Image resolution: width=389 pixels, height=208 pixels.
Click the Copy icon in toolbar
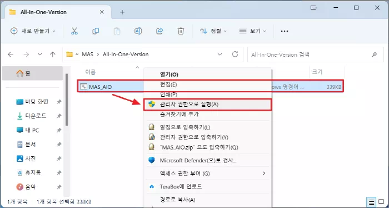pyautogui.click(x=96, y=31)
